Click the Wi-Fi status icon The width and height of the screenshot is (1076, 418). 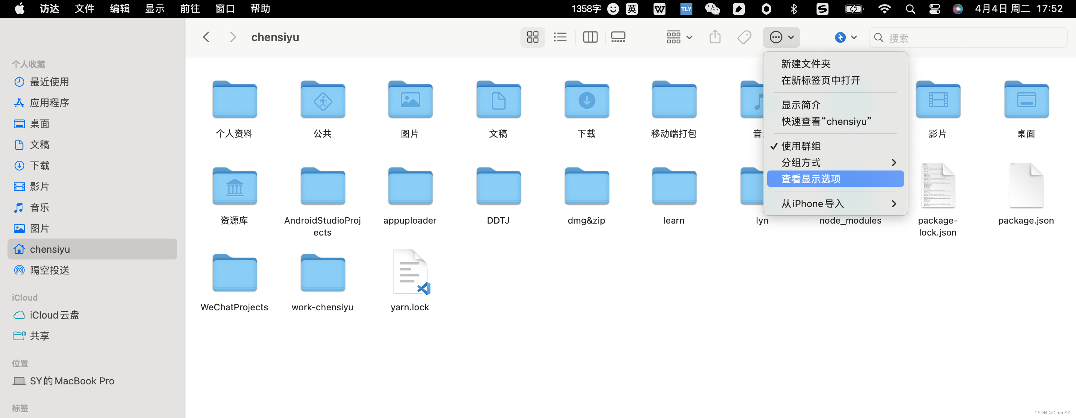click(884, 9)
